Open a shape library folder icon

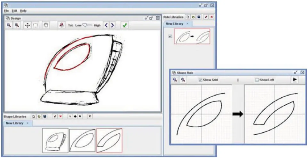point(39,117)
